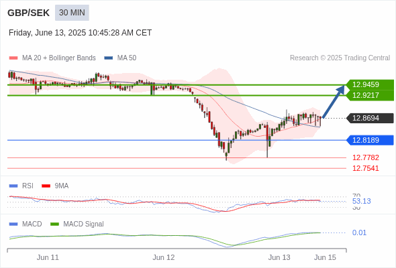Click the 12.9217 resistance price tag
396x268 pixels.
(x=370, y=95)
